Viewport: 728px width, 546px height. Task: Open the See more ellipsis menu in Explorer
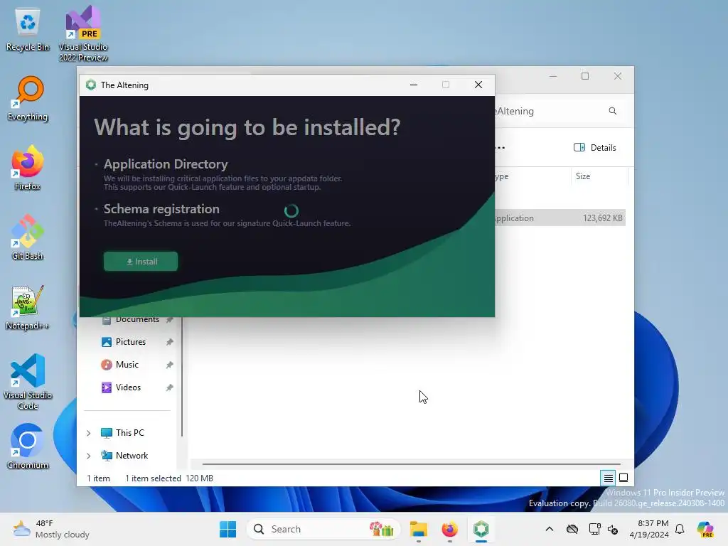tap(500, 148)
